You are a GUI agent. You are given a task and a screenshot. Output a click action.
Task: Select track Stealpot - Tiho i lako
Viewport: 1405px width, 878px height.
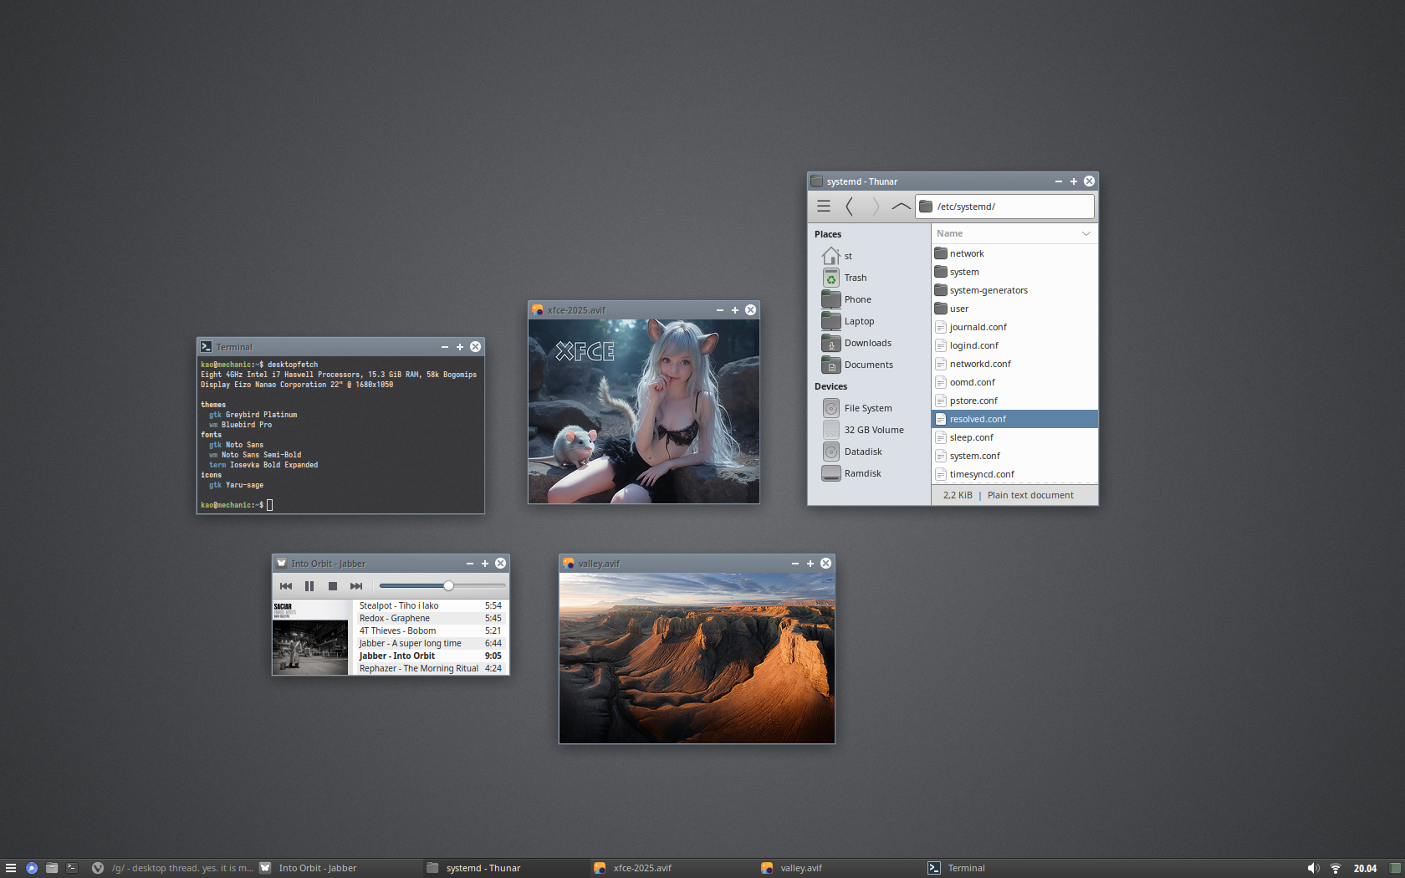coord(430,605)
